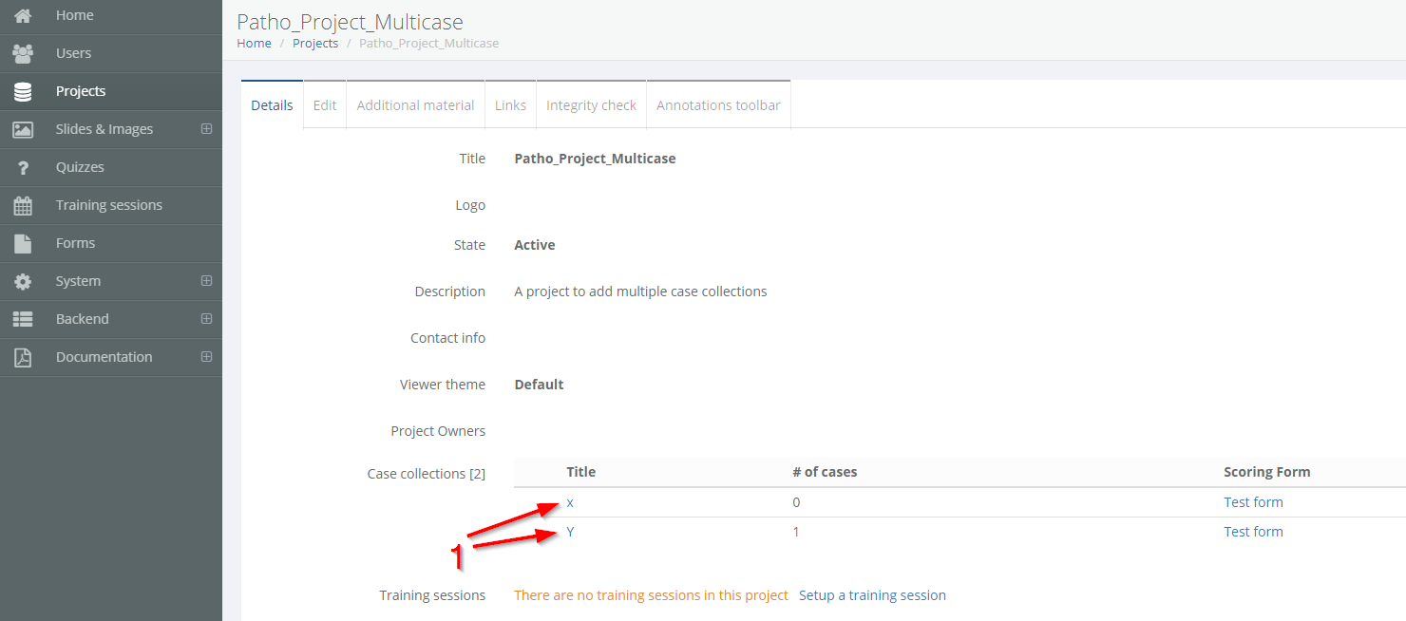Click the Users group icon

point(23,53)
